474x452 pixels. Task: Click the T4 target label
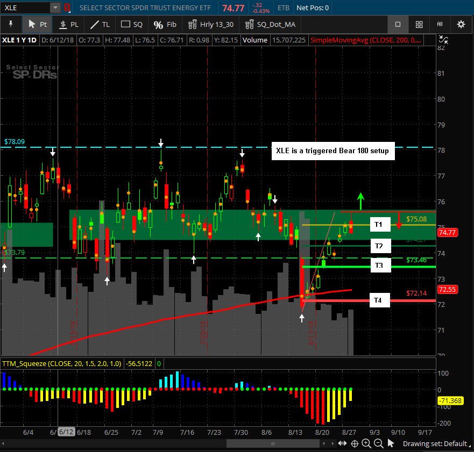click(380, 300)
